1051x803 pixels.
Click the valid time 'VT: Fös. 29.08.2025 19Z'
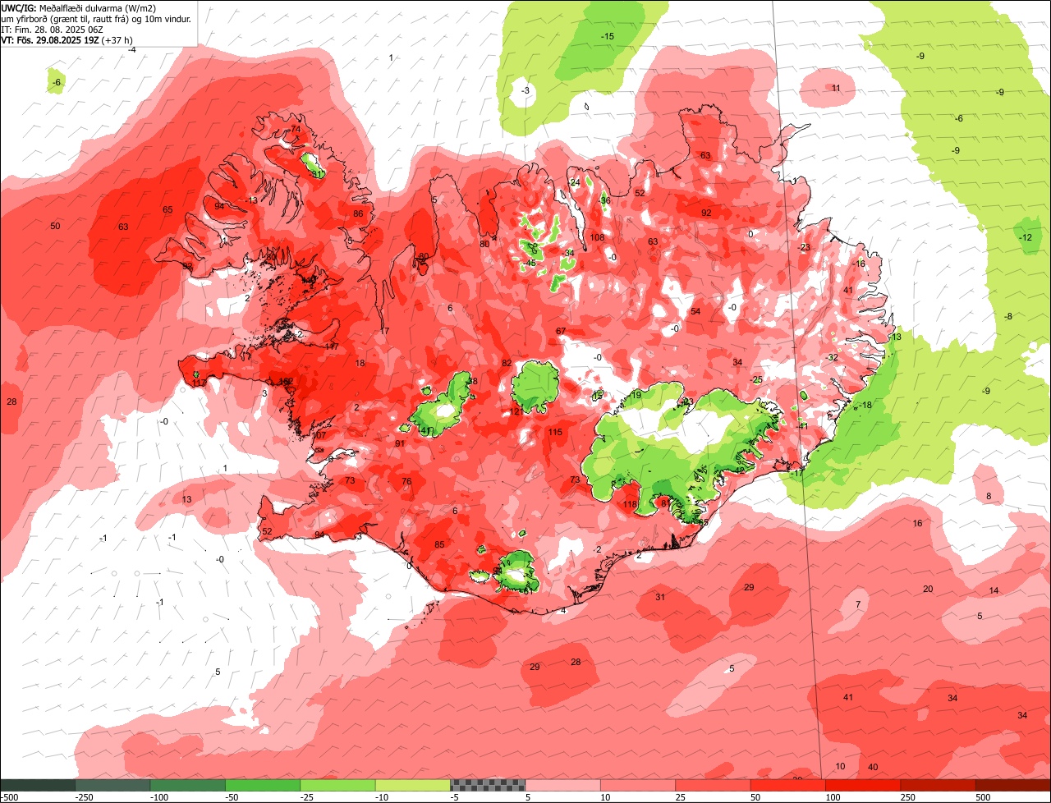click(49, 39)
